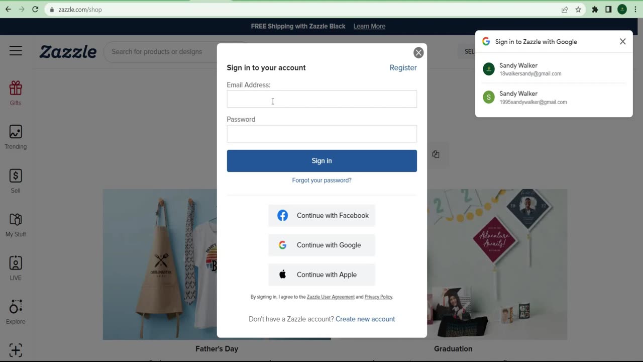Click browser back arrow
The width and height of the screenshot is (643, 362).
coord(8,10)
